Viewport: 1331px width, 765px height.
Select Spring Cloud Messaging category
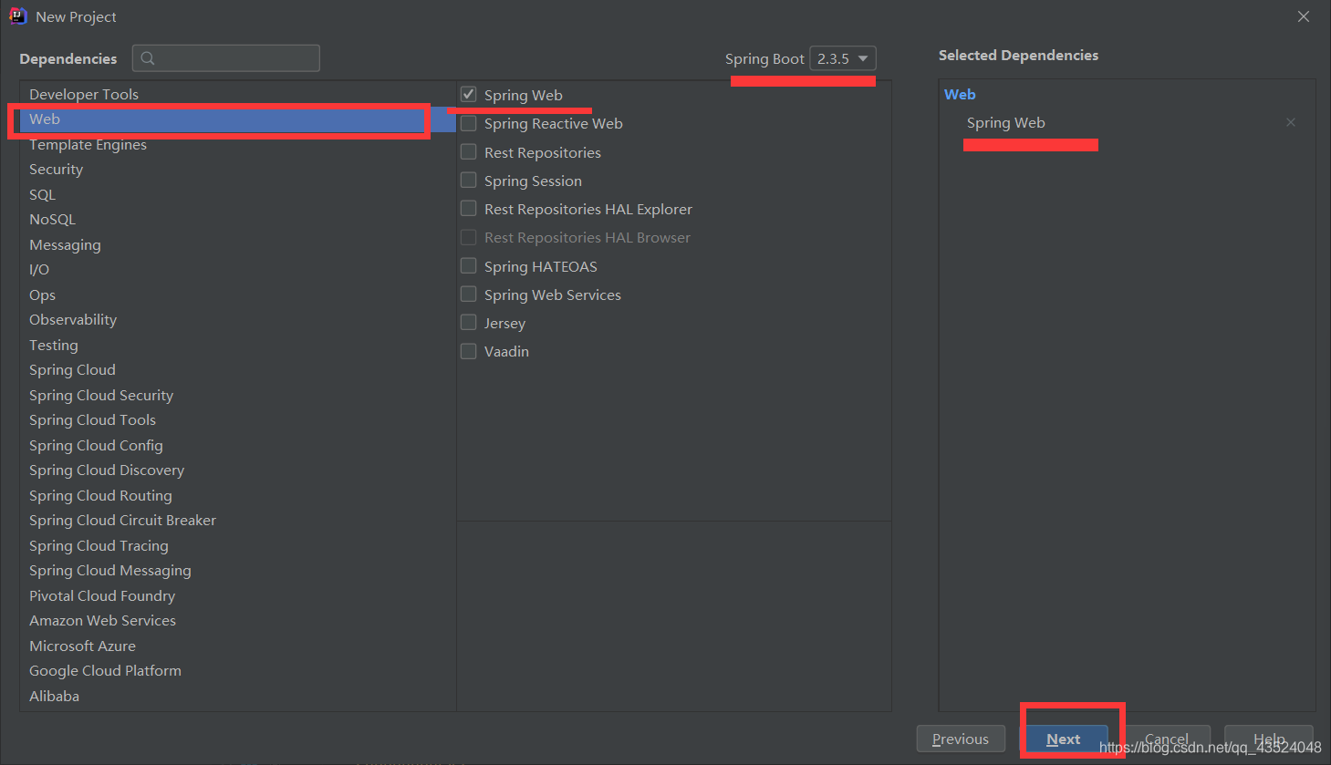(x=238, y=571)
